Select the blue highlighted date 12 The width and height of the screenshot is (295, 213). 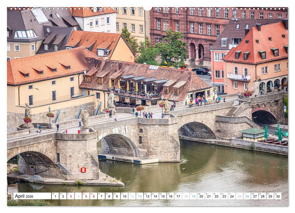[x=140, y=197]
